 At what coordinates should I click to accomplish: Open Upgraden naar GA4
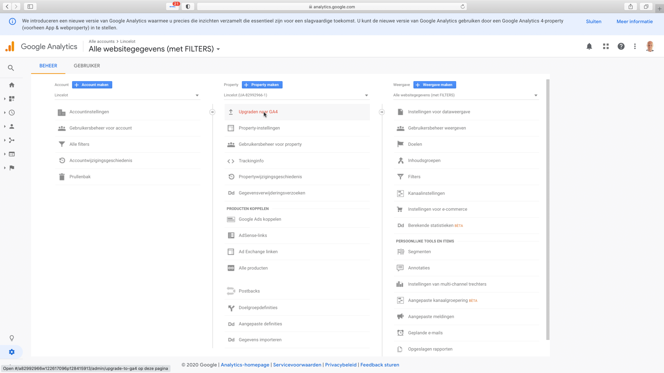[297, 112]
